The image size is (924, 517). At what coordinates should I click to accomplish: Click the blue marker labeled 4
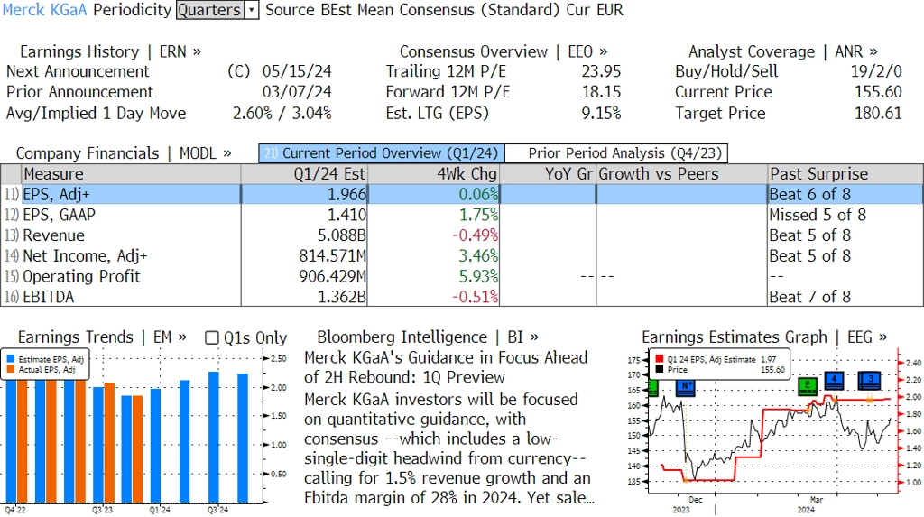(x=835, y=380)
